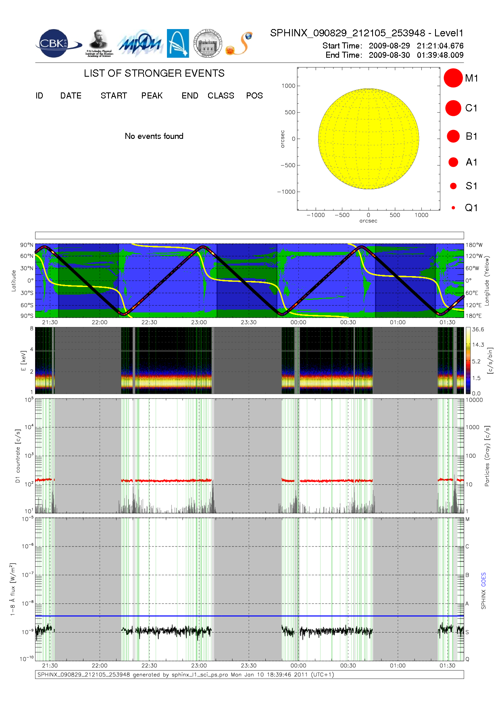500x708 pixels.
Task: Click the DATE column header
Action: (71, 96)
